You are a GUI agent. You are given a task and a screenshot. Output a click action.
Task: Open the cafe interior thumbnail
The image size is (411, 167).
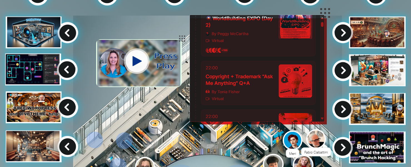click(x=34, y=146)
